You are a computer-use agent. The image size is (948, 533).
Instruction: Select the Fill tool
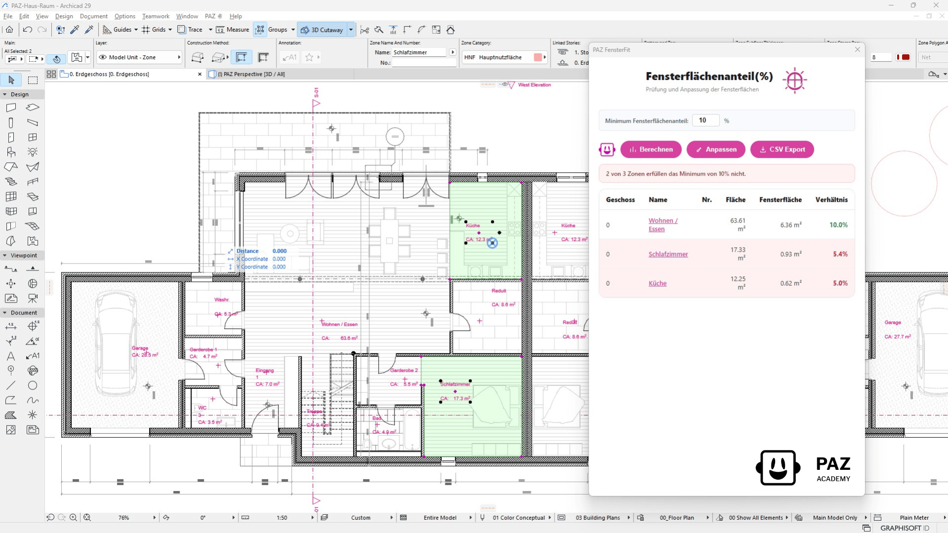11,415
